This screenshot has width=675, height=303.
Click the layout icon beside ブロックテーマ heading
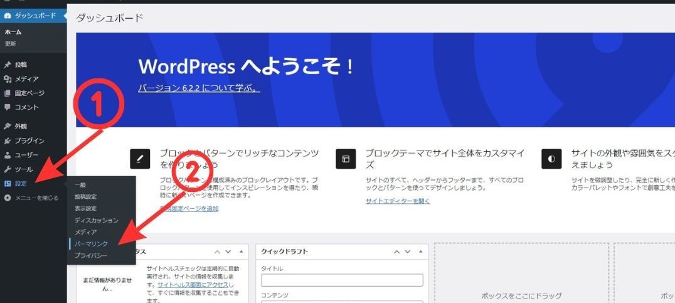(x=346, y=159)
